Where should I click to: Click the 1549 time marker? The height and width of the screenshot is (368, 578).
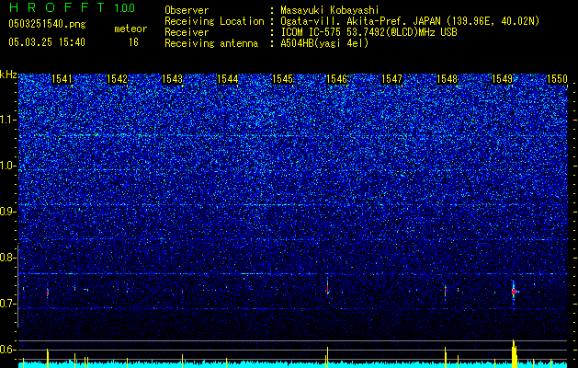[502, 79]
